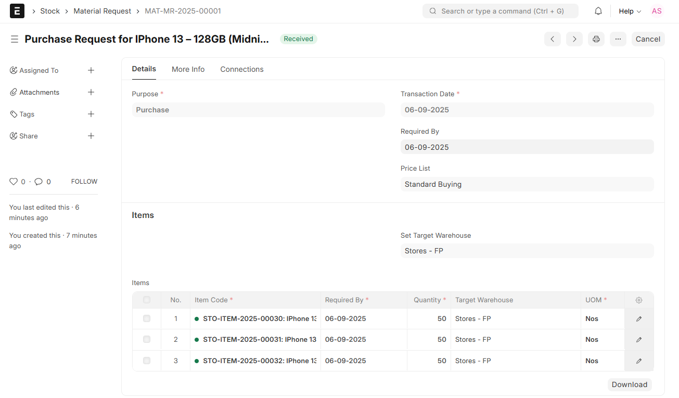Toggle select-all checkbox in items header
The height and width of the screenshot is (398, 679).
[x=147, y=300]
